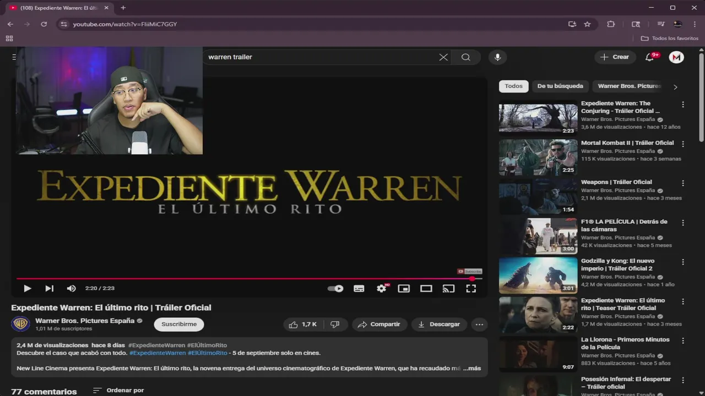This screenshot has width=705, height=396.
Task: Select the Todos filter chip
Action: (x=514, y=86)
